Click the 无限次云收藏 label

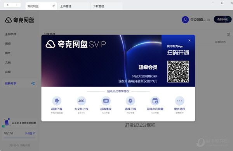click(x=155, y=109)
